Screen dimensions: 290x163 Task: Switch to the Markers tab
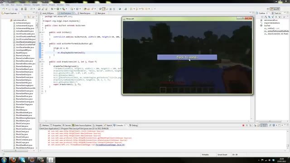(44, 125)
